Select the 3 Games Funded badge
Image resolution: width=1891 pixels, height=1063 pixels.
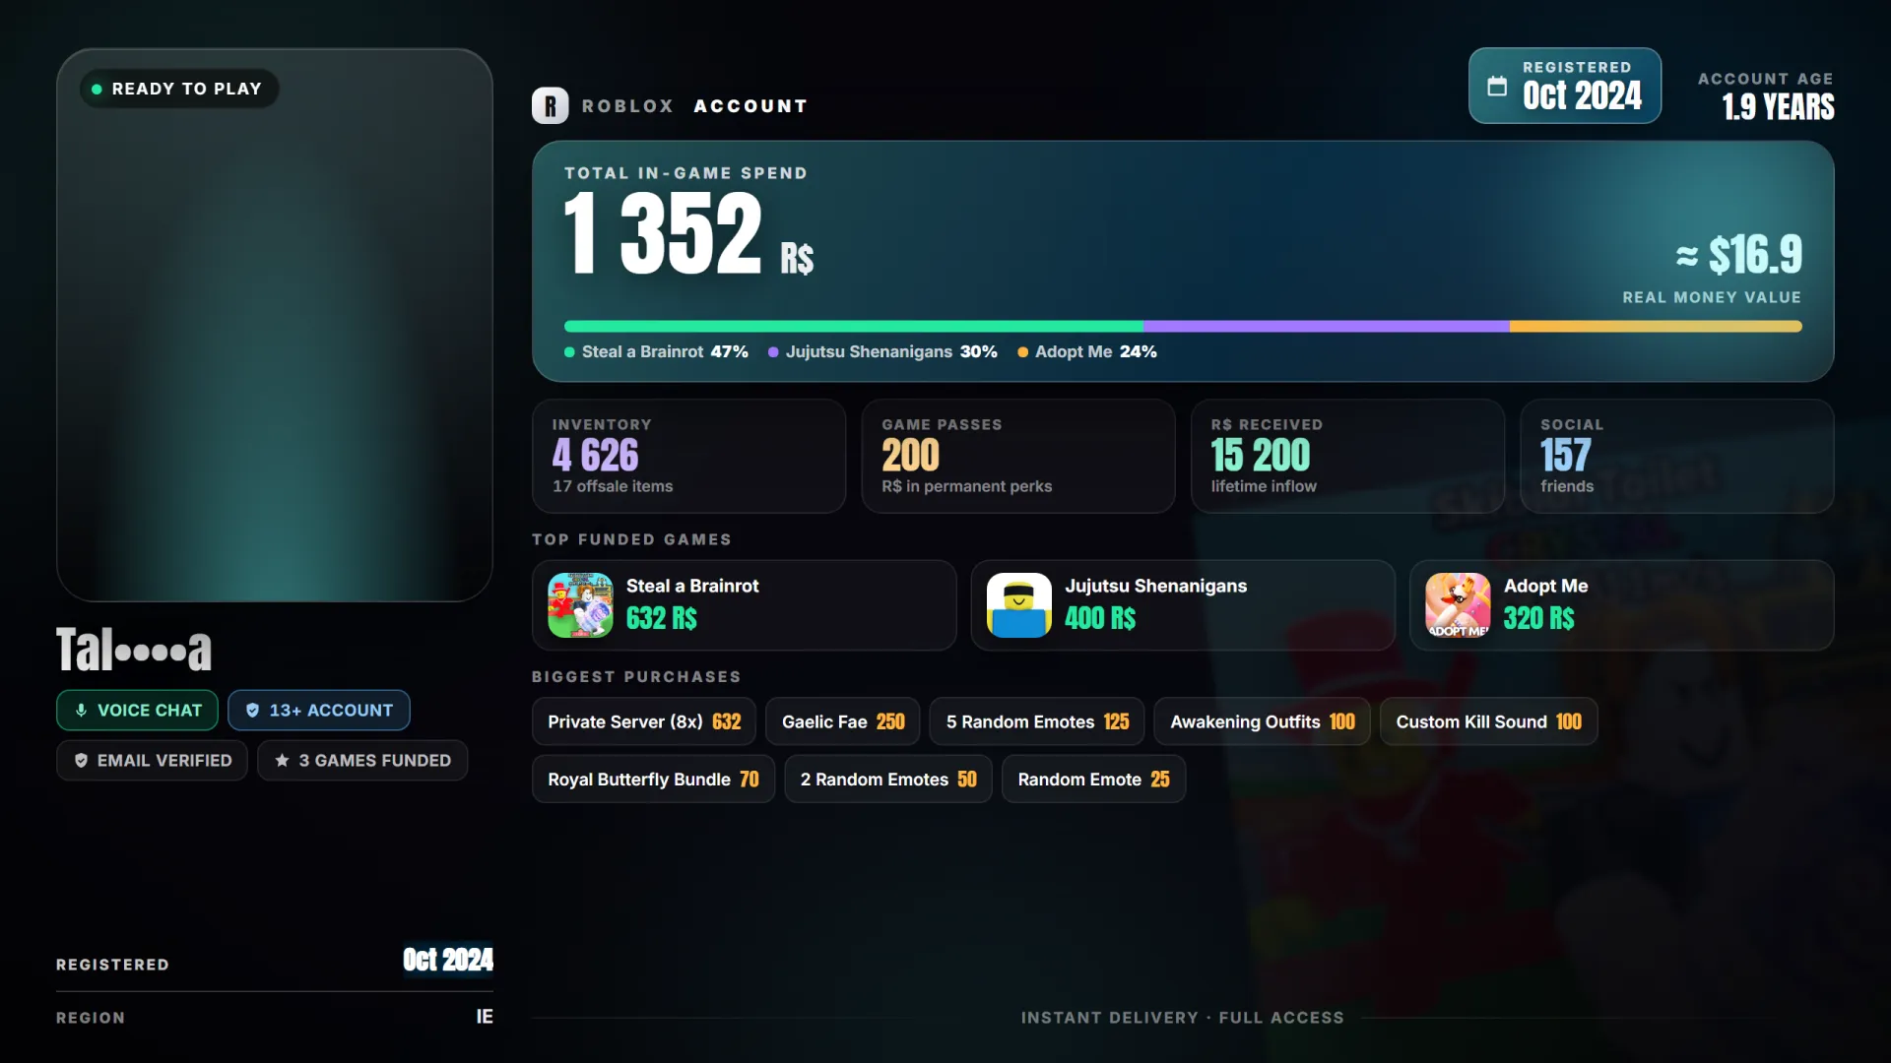point(362,761)
